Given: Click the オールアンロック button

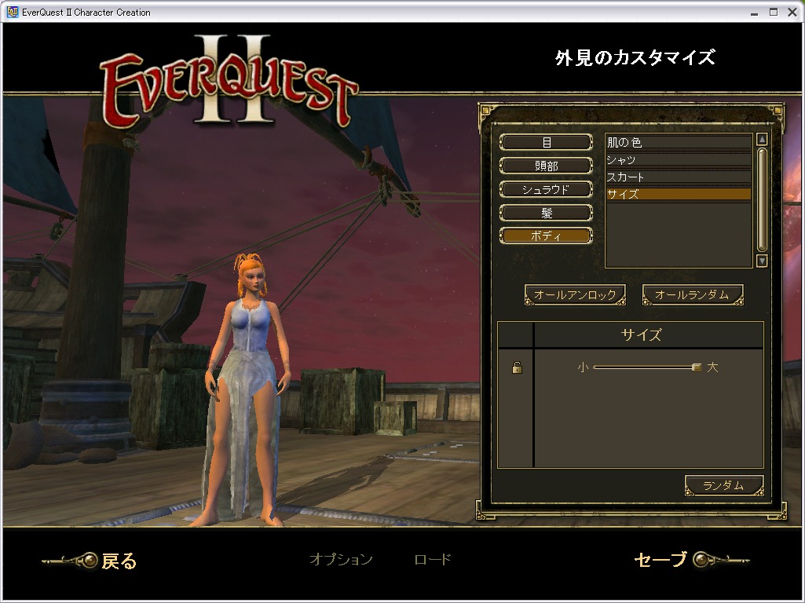Looking at the screenshot, I should [x=575, y=295].
